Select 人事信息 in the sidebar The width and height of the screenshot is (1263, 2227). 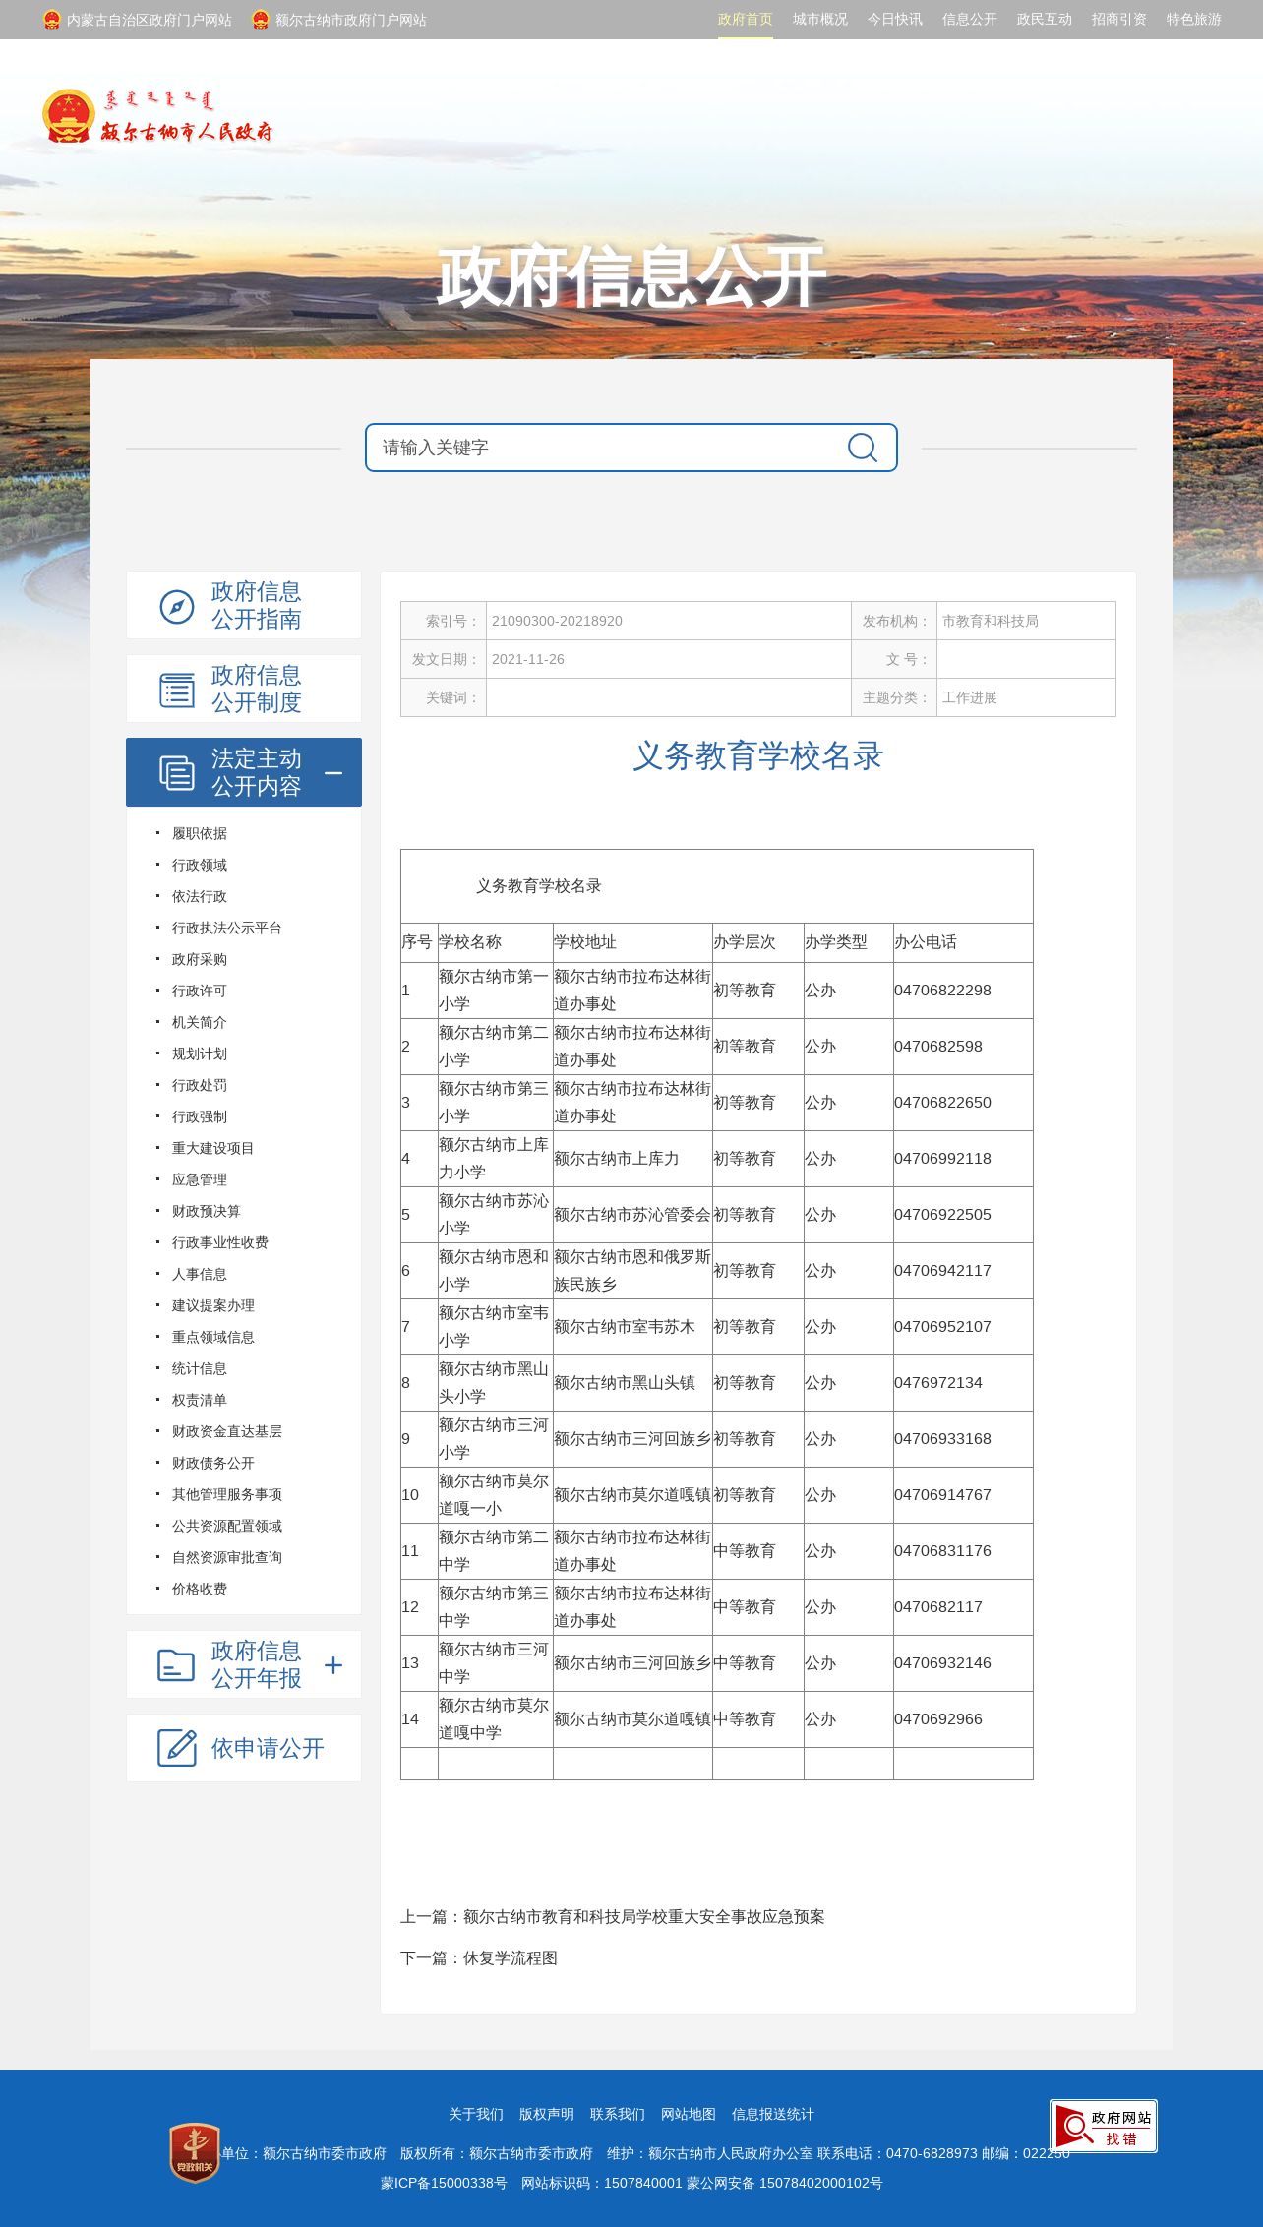pos(200,1274)
